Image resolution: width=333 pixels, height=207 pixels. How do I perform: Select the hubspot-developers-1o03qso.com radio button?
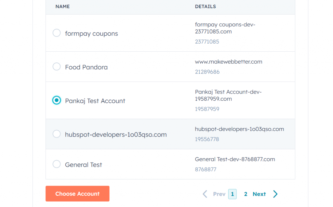pos(57,134)
